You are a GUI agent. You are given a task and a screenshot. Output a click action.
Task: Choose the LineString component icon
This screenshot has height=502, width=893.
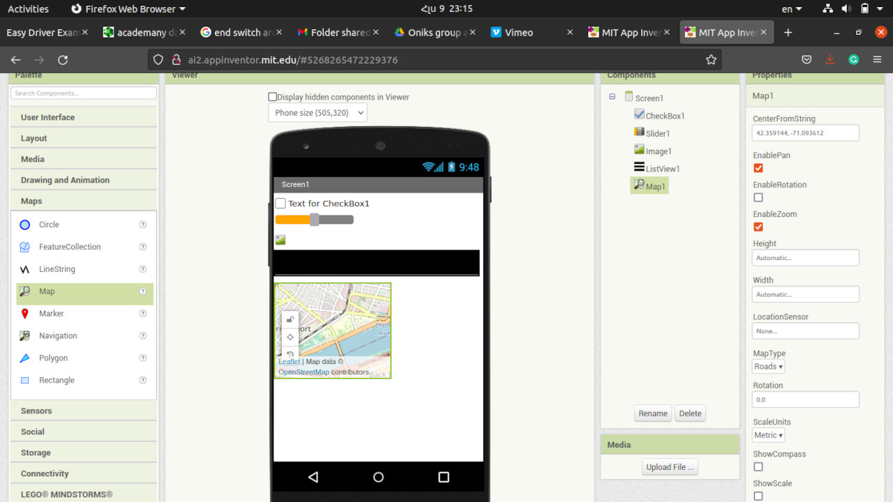(25, 269)
